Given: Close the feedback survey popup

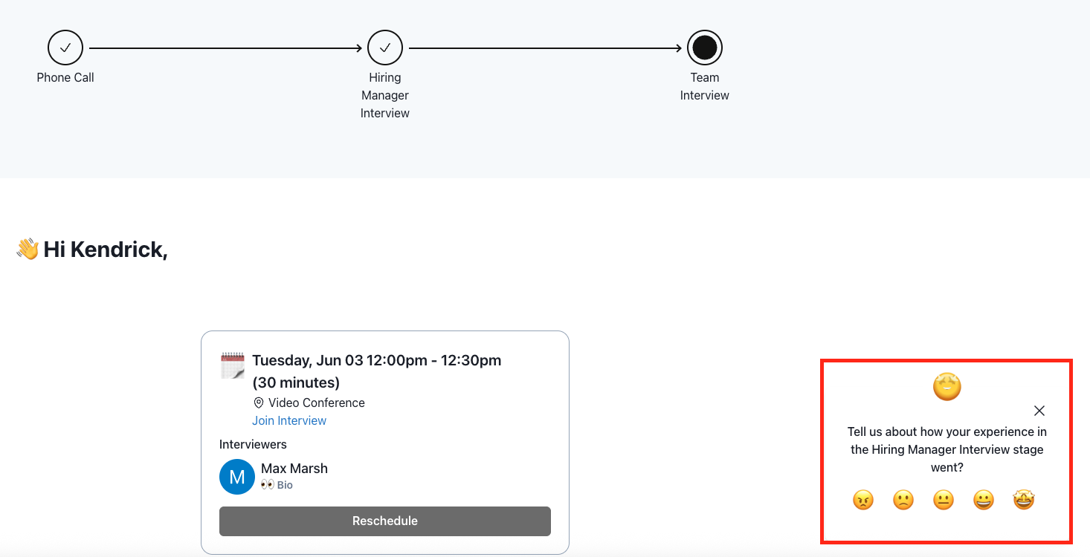Looking at the screenshot, I should coord(1039,411).
